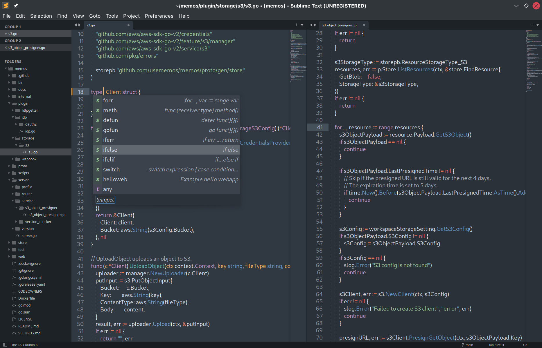Open idp.go in folder tree
Image resolution: width=542 pixels, height=348 pixels.
[x=30, y=131]
